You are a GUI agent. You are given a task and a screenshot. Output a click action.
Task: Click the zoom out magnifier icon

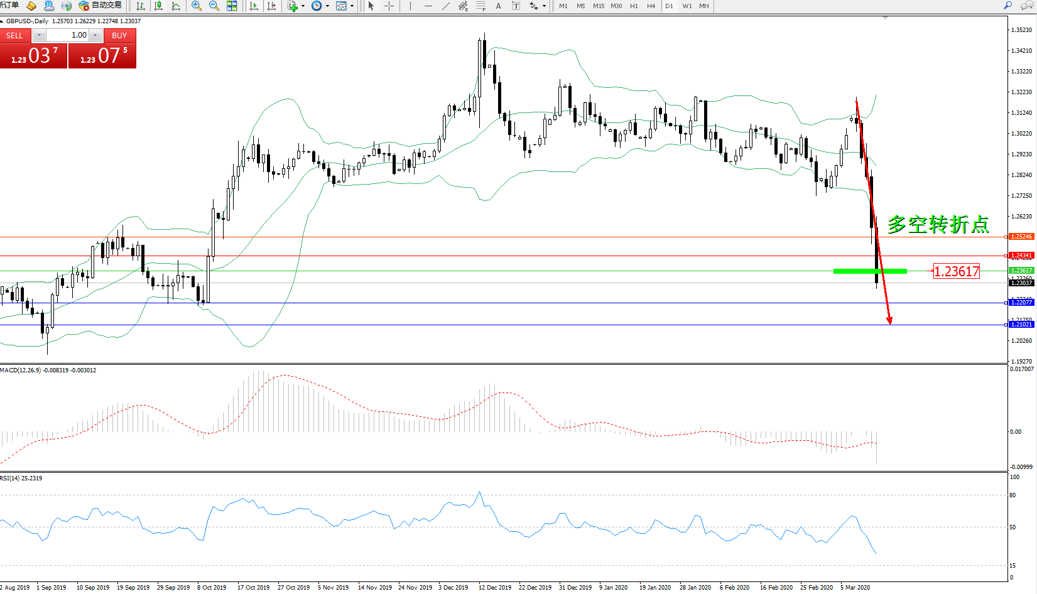pyautogui.click(x=214, y=6)
